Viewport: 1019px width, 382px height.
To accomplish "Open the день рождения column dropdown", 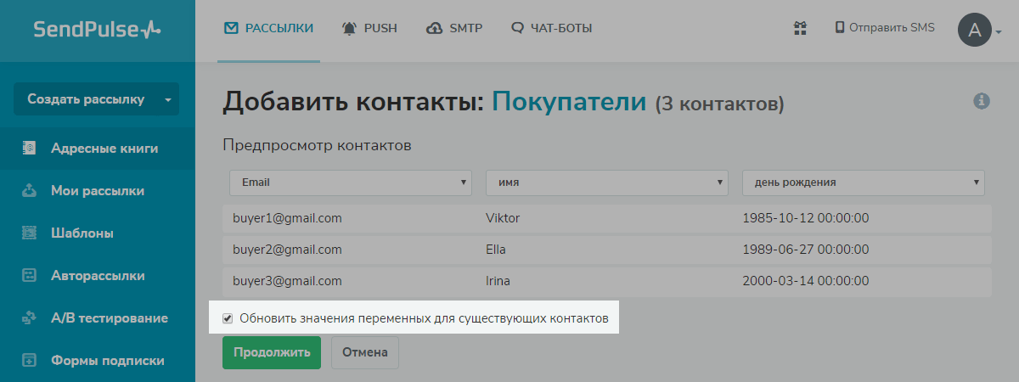I will click(x=864, y=182).
